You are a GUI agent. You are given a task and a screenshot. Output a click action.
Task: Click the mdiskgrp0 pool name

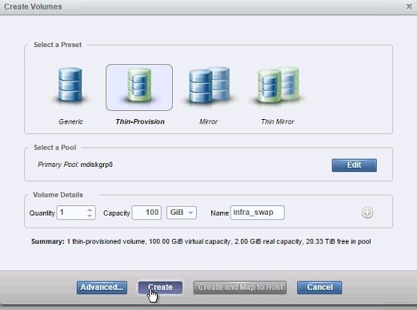[x=97, y=165]
